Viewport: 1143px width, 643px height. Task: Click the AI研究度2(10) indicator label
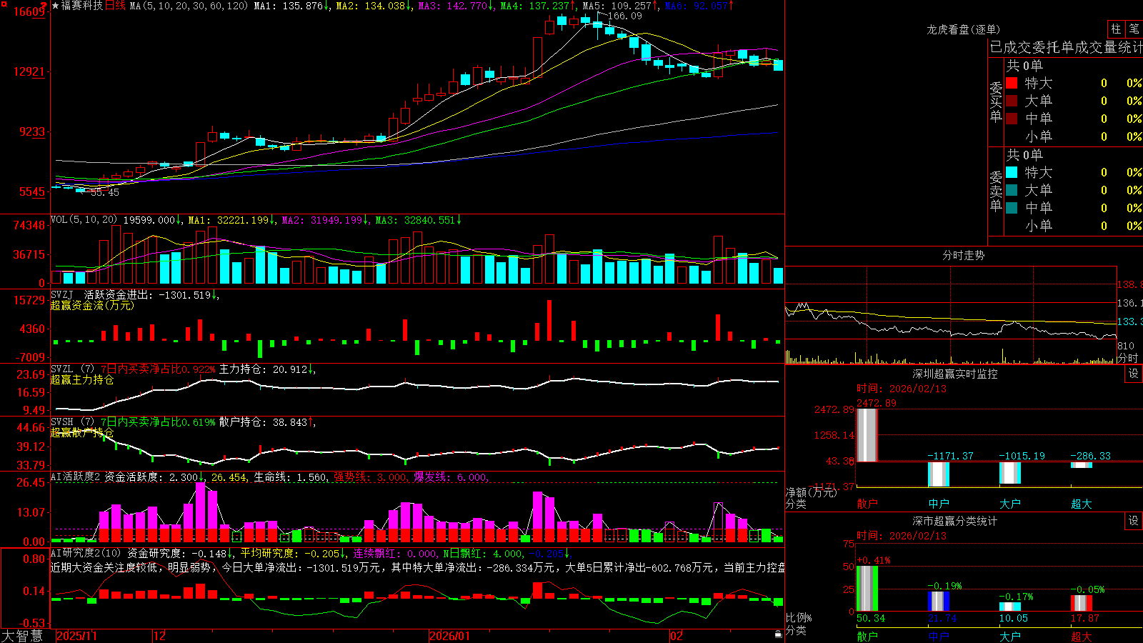(x=86, y=553)
